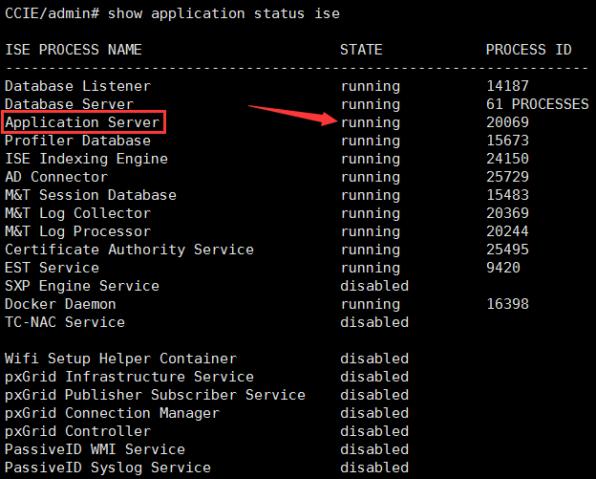Click the 'Application Server' process name
The image size is (596, 479).
coord(82,122)
